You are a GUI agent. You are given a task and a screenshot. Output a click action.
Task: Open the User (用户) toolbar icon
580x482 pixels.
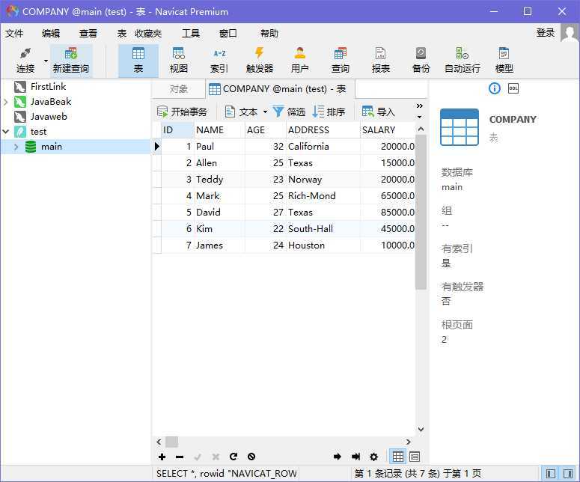tap(300, 61)
